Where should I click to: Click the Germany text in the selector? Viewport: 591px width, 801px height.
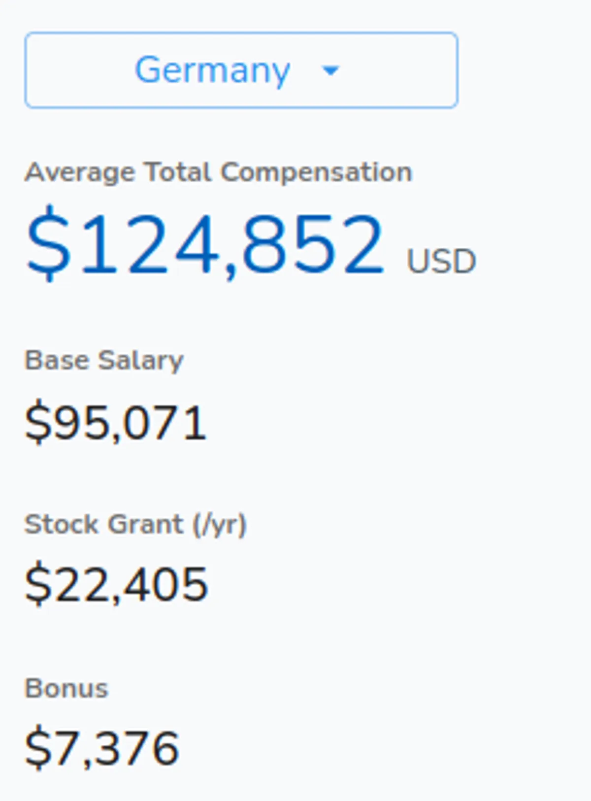[212, 71]
